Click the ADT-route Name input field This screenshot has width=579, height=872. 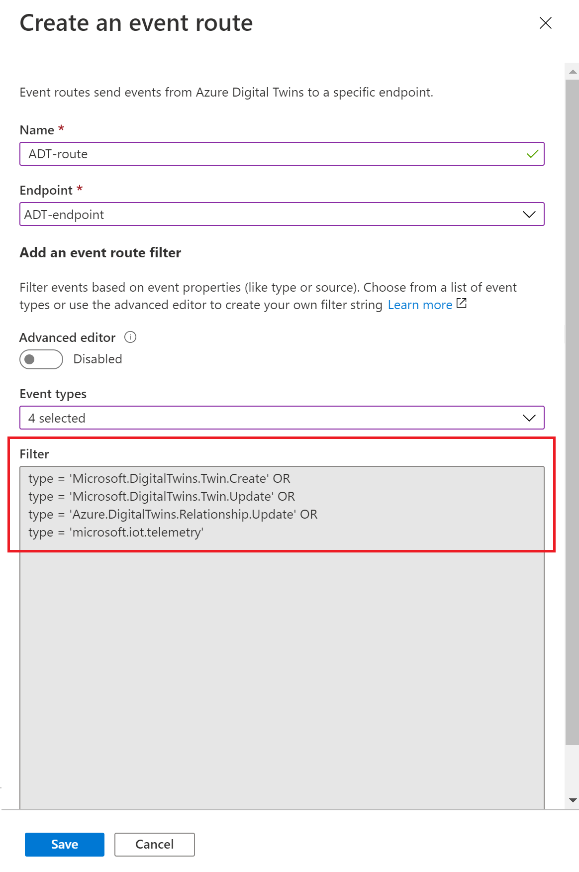[x=282, y=154]
